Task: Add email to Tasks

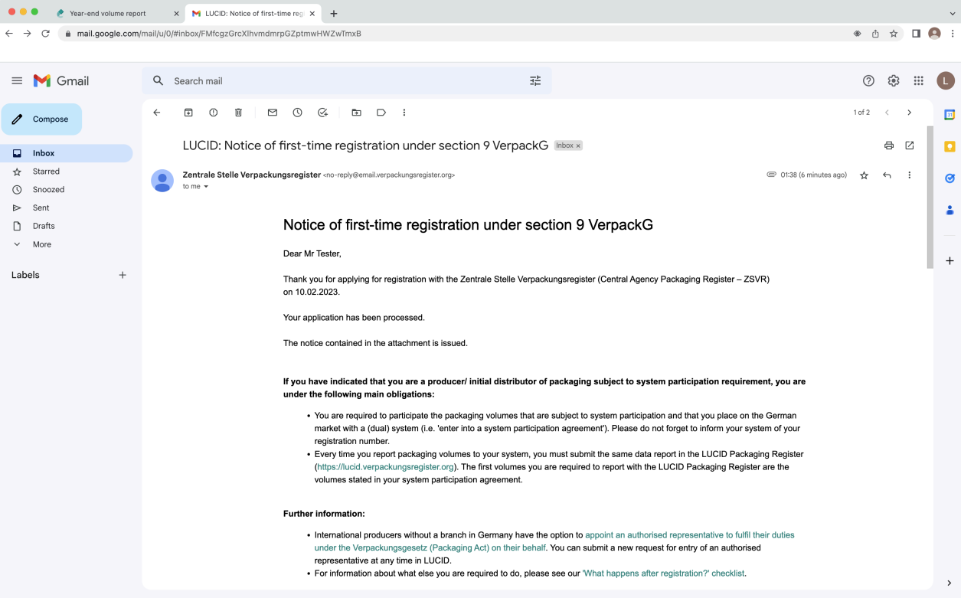Action: (x=322, y=113)
